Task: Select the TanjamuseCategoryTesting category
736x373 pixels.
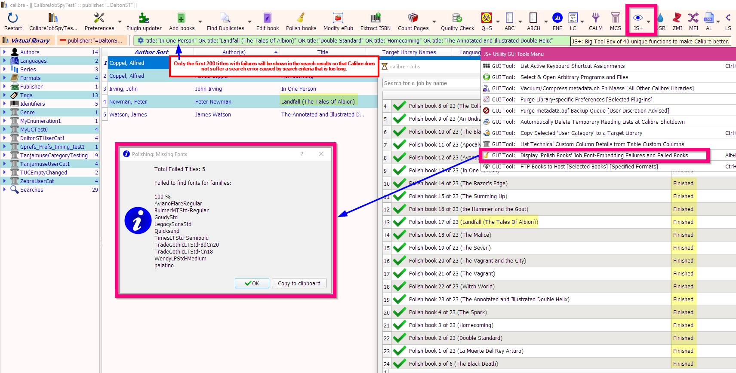Action: point(54,155)
